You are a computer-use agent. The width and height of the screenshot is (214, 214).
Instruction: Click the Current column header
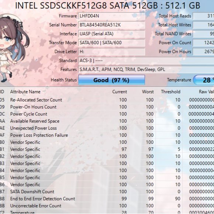click(x=120, y=92)
